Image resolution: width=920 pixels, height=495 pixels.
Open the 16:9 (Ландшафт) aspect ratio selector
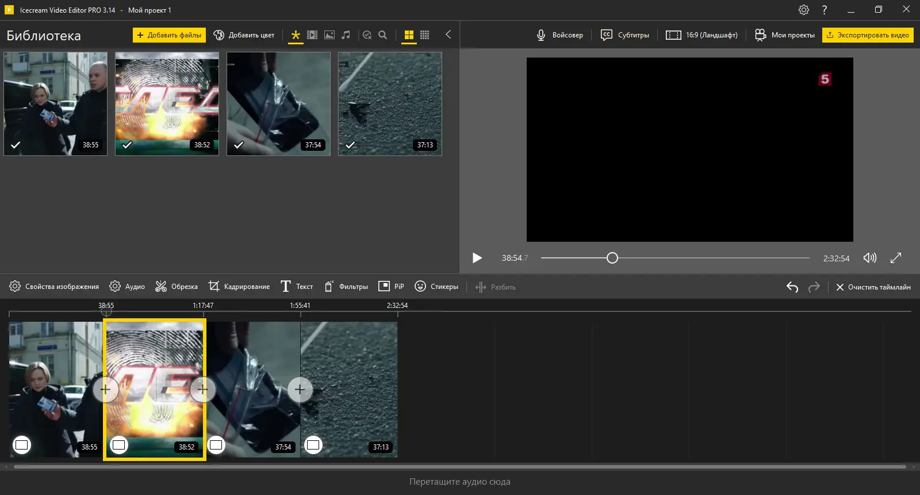(701, 35)
